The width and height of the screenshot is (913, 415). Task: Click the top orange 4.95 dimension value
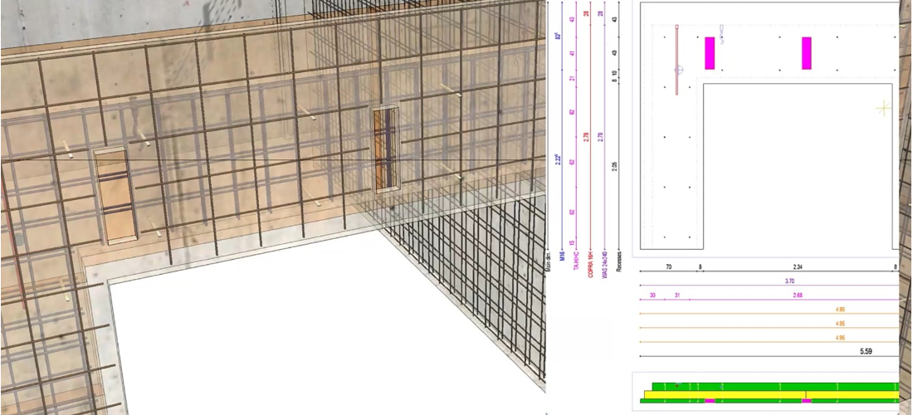[x=841, y=310]
